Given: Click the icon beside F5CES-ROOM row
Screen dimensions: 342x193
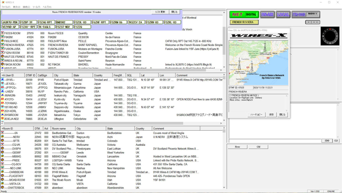Looking at the screenshot, I should [x=2, y=33].
